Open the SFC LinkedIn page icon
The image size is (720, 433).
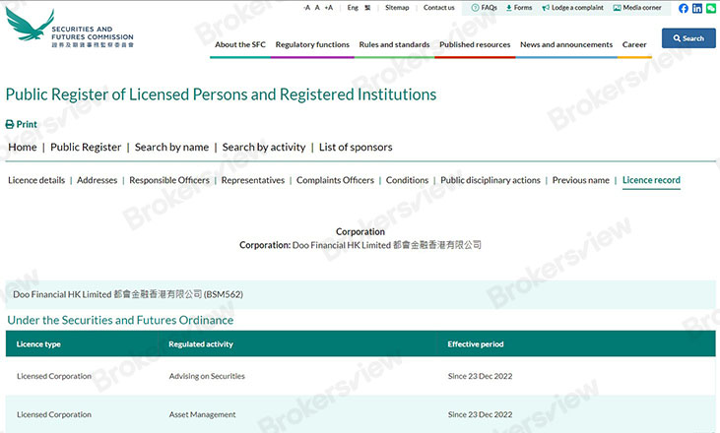coord(697,8)
